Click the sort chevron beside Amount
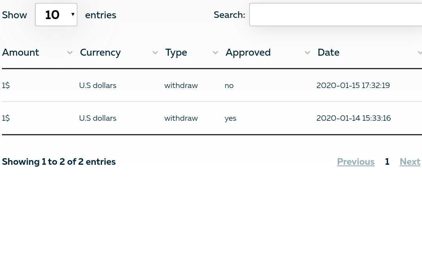 click(x=70, y=53)
